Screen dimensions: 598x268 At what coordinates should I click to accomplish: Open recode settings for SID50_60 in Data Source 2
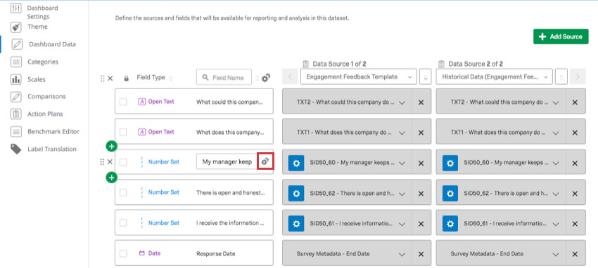pyautogui.click(x=450, y=163)
